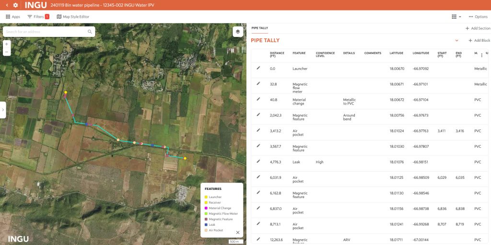Edit the 6,837.0 Air pocket row
The height and width of the screenshot is (245, 491).
click(258, 208)
